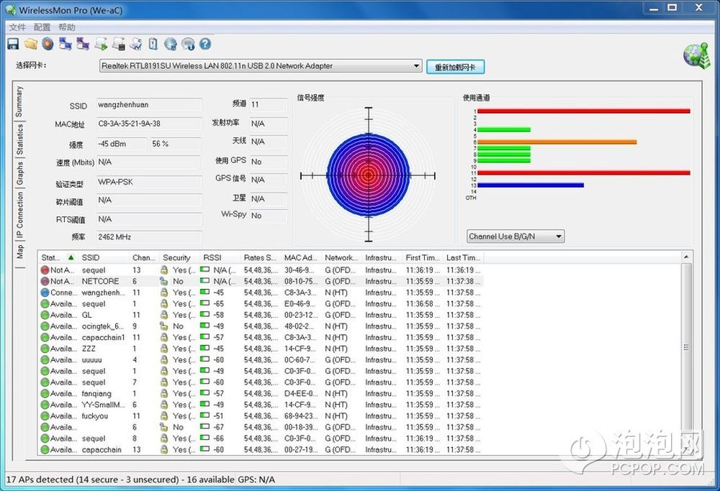
Task: Switch to the Map side tab
Action: tap(19, 252)
